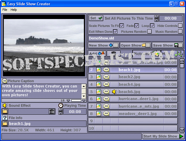This screenshot has width=186, height=141.
Task: Disable the Scale Pictures To Fit checkbox
Action: point(122,26)
